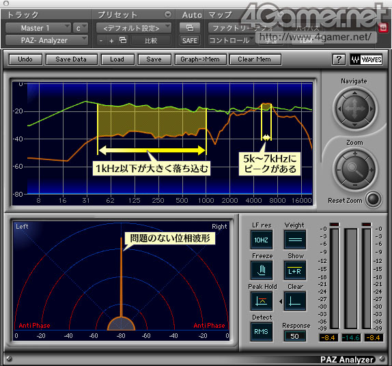Click the preset copy settings icon
Screen dimensions: 392x366
(123, 40)
